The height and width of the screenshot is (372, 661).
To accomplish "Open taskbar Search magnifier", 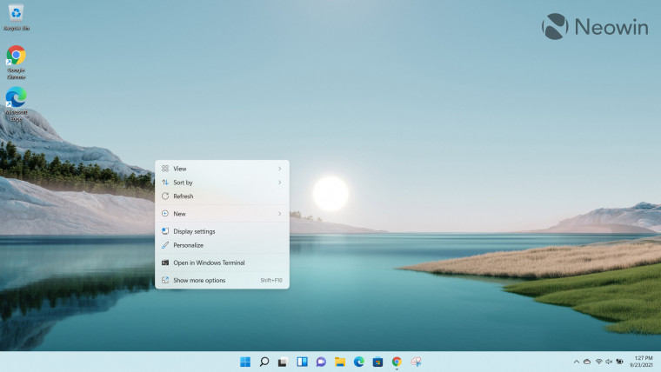I will click(x=264, y=362).
